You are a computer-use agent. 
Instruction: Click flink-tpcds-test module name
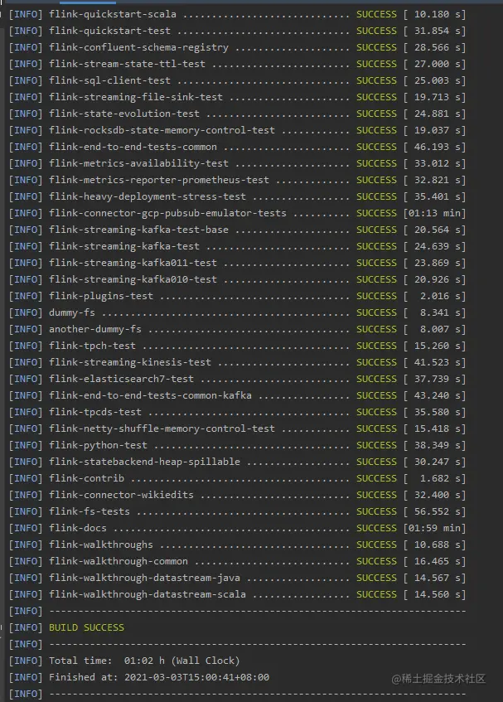coord(95,412)
